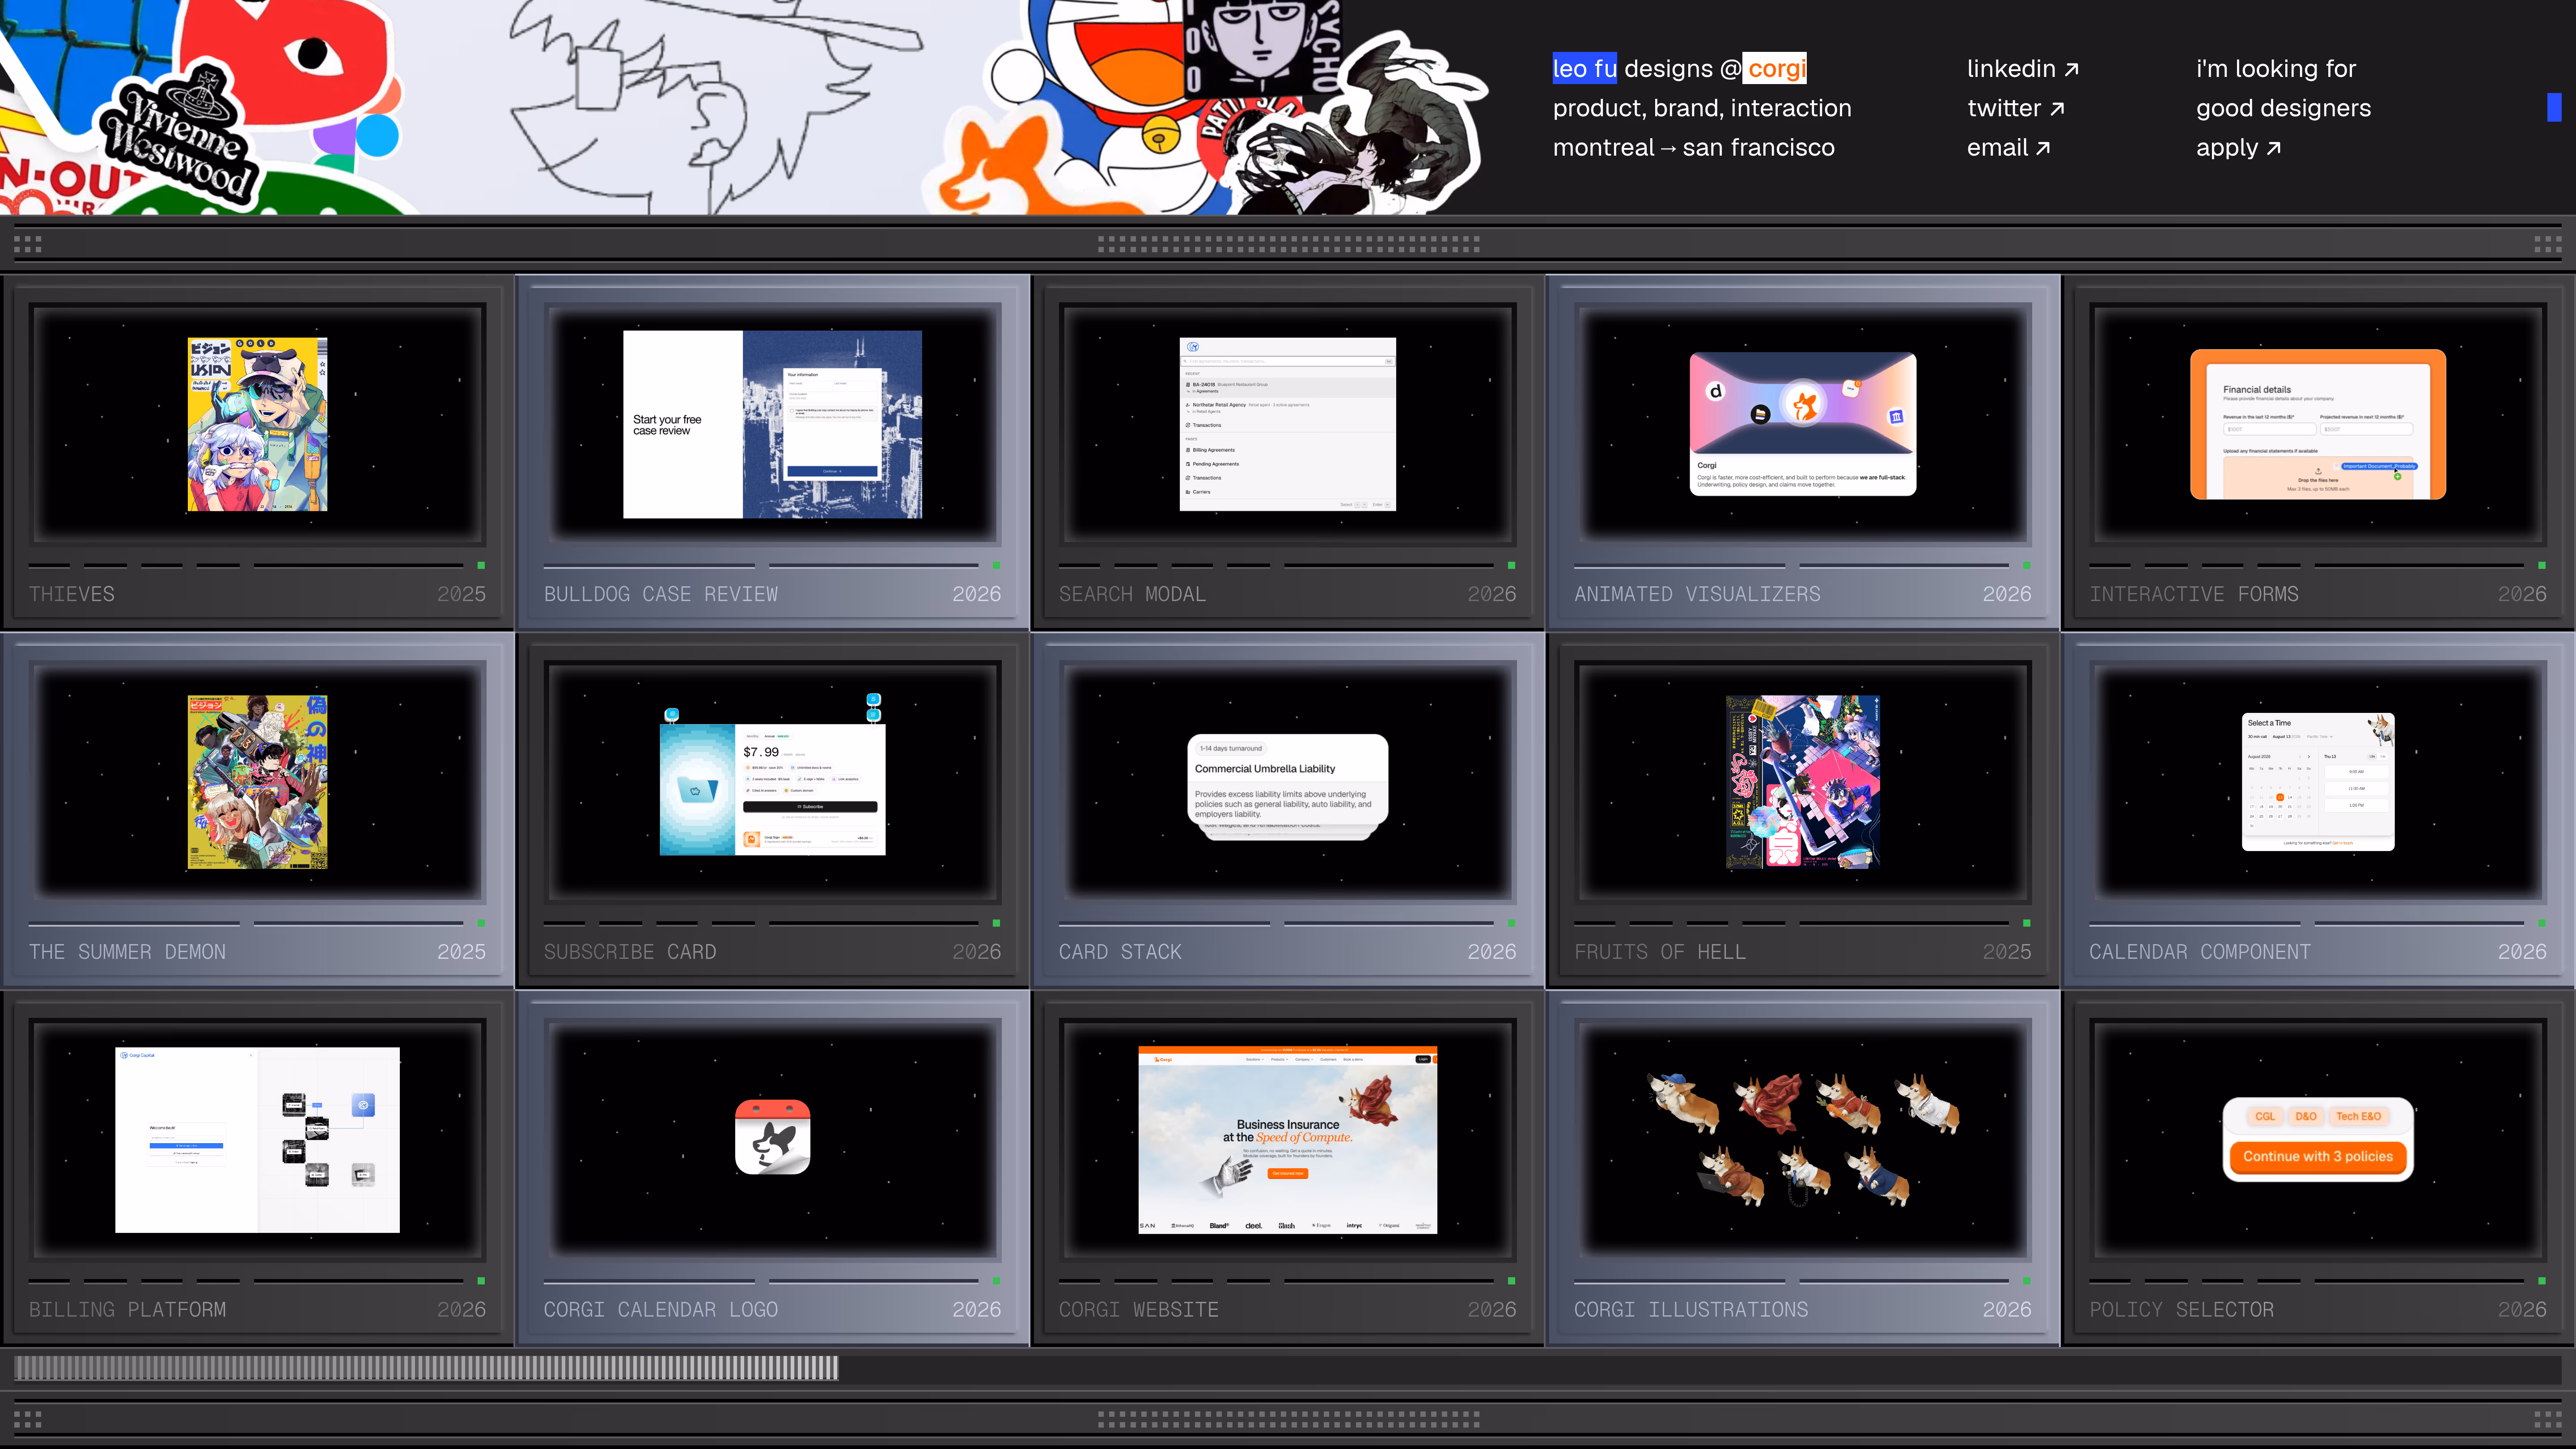Click the THIEVES title label
Viewport: 2576px width, 1449px height.
tap(71, 594)
